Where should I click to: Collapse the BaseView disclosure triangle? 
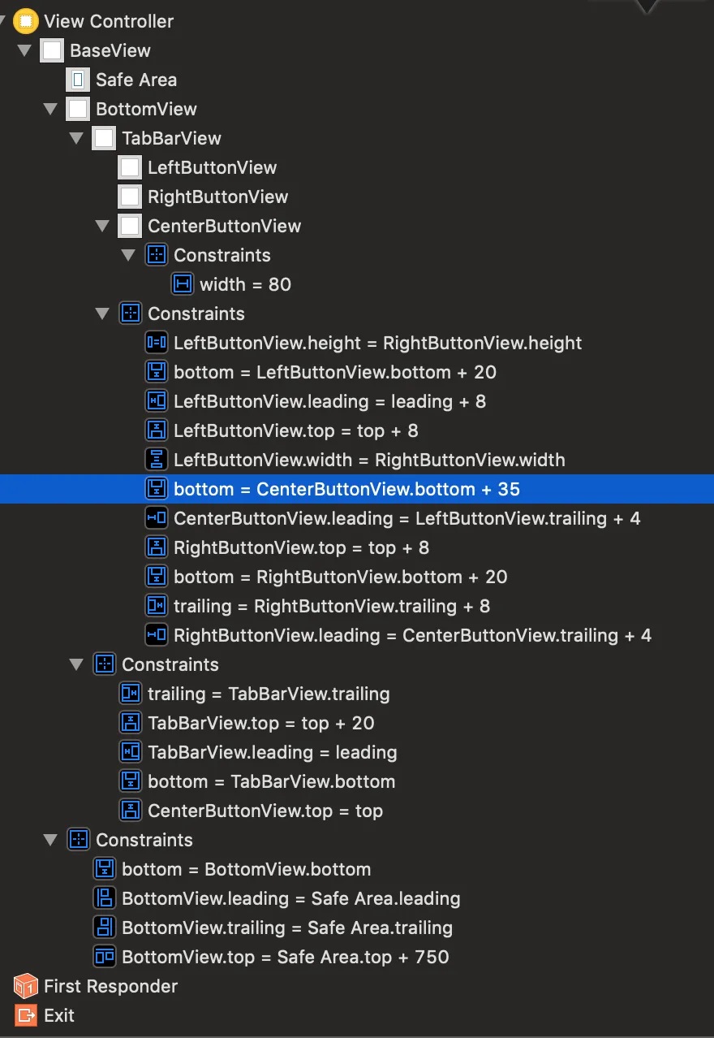(24, 50)
